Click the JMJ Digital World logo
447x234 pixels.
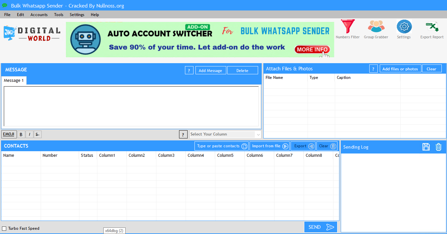click(x=32, y=34)
